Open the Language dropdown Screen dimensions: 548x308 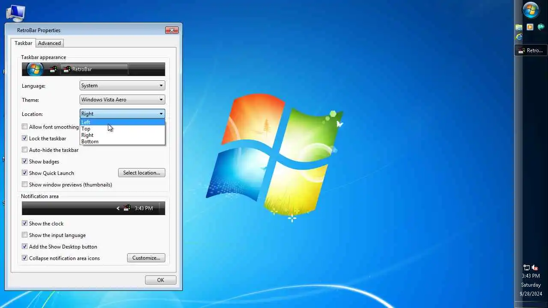point(122,86)
